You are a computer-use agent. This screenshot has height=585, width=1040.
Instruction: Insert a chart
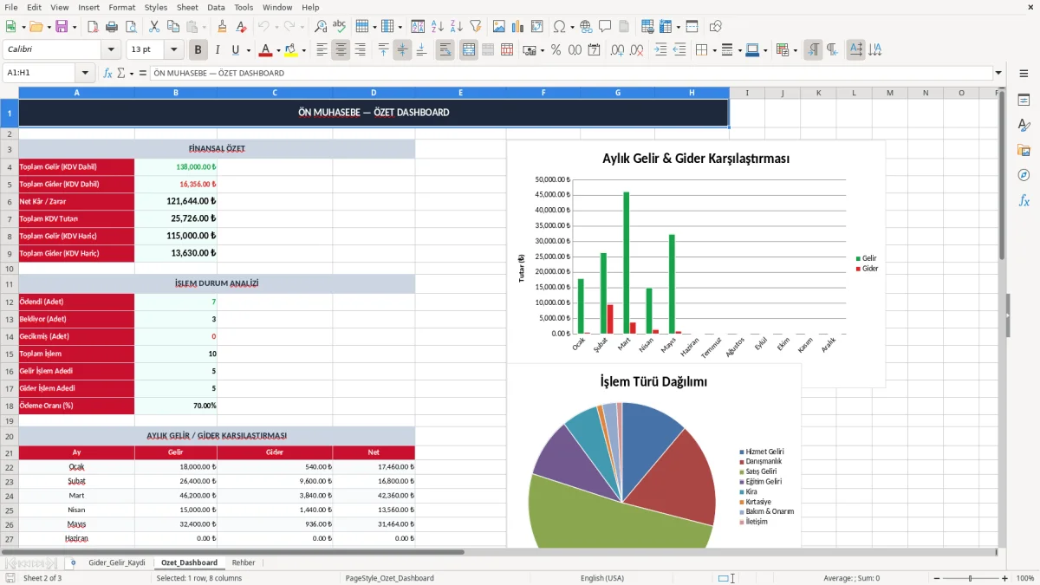pyautogui.click(x=518, y=27)
